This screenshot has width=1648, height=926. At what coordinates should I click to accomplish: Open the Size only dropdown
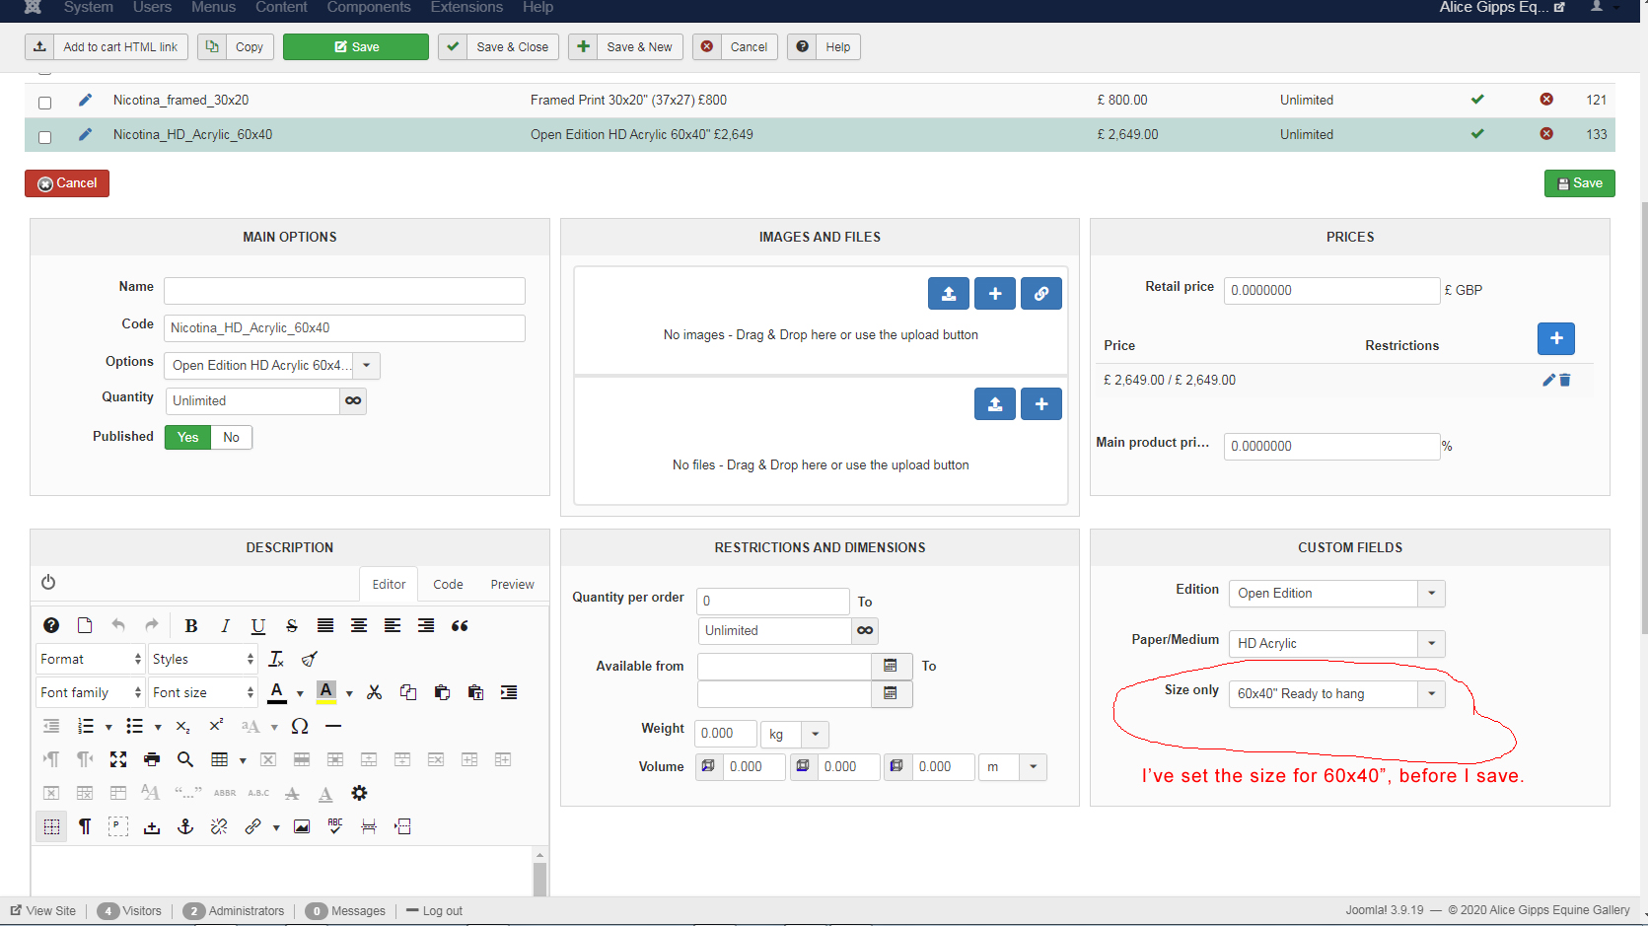point(1336,694)
